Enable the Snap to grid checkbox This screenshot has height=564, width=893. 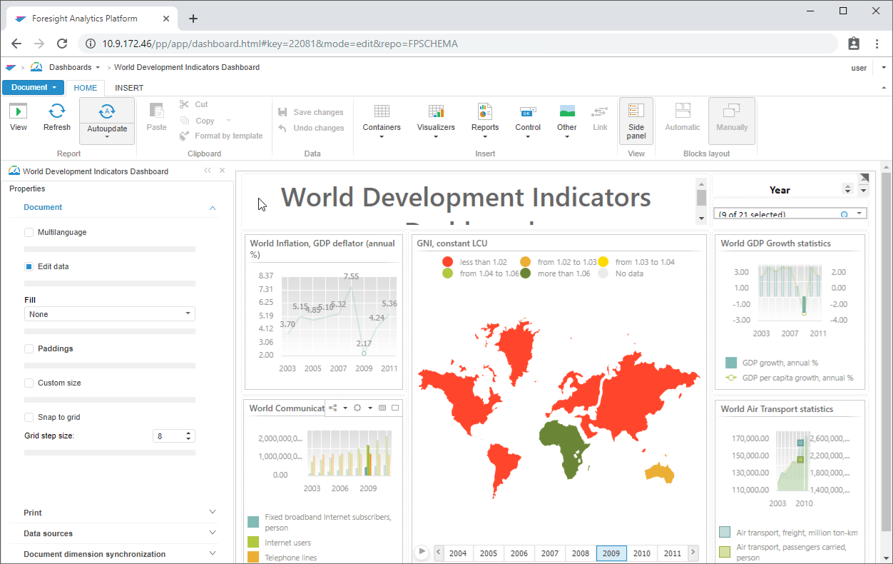click(x=29, y=417)
